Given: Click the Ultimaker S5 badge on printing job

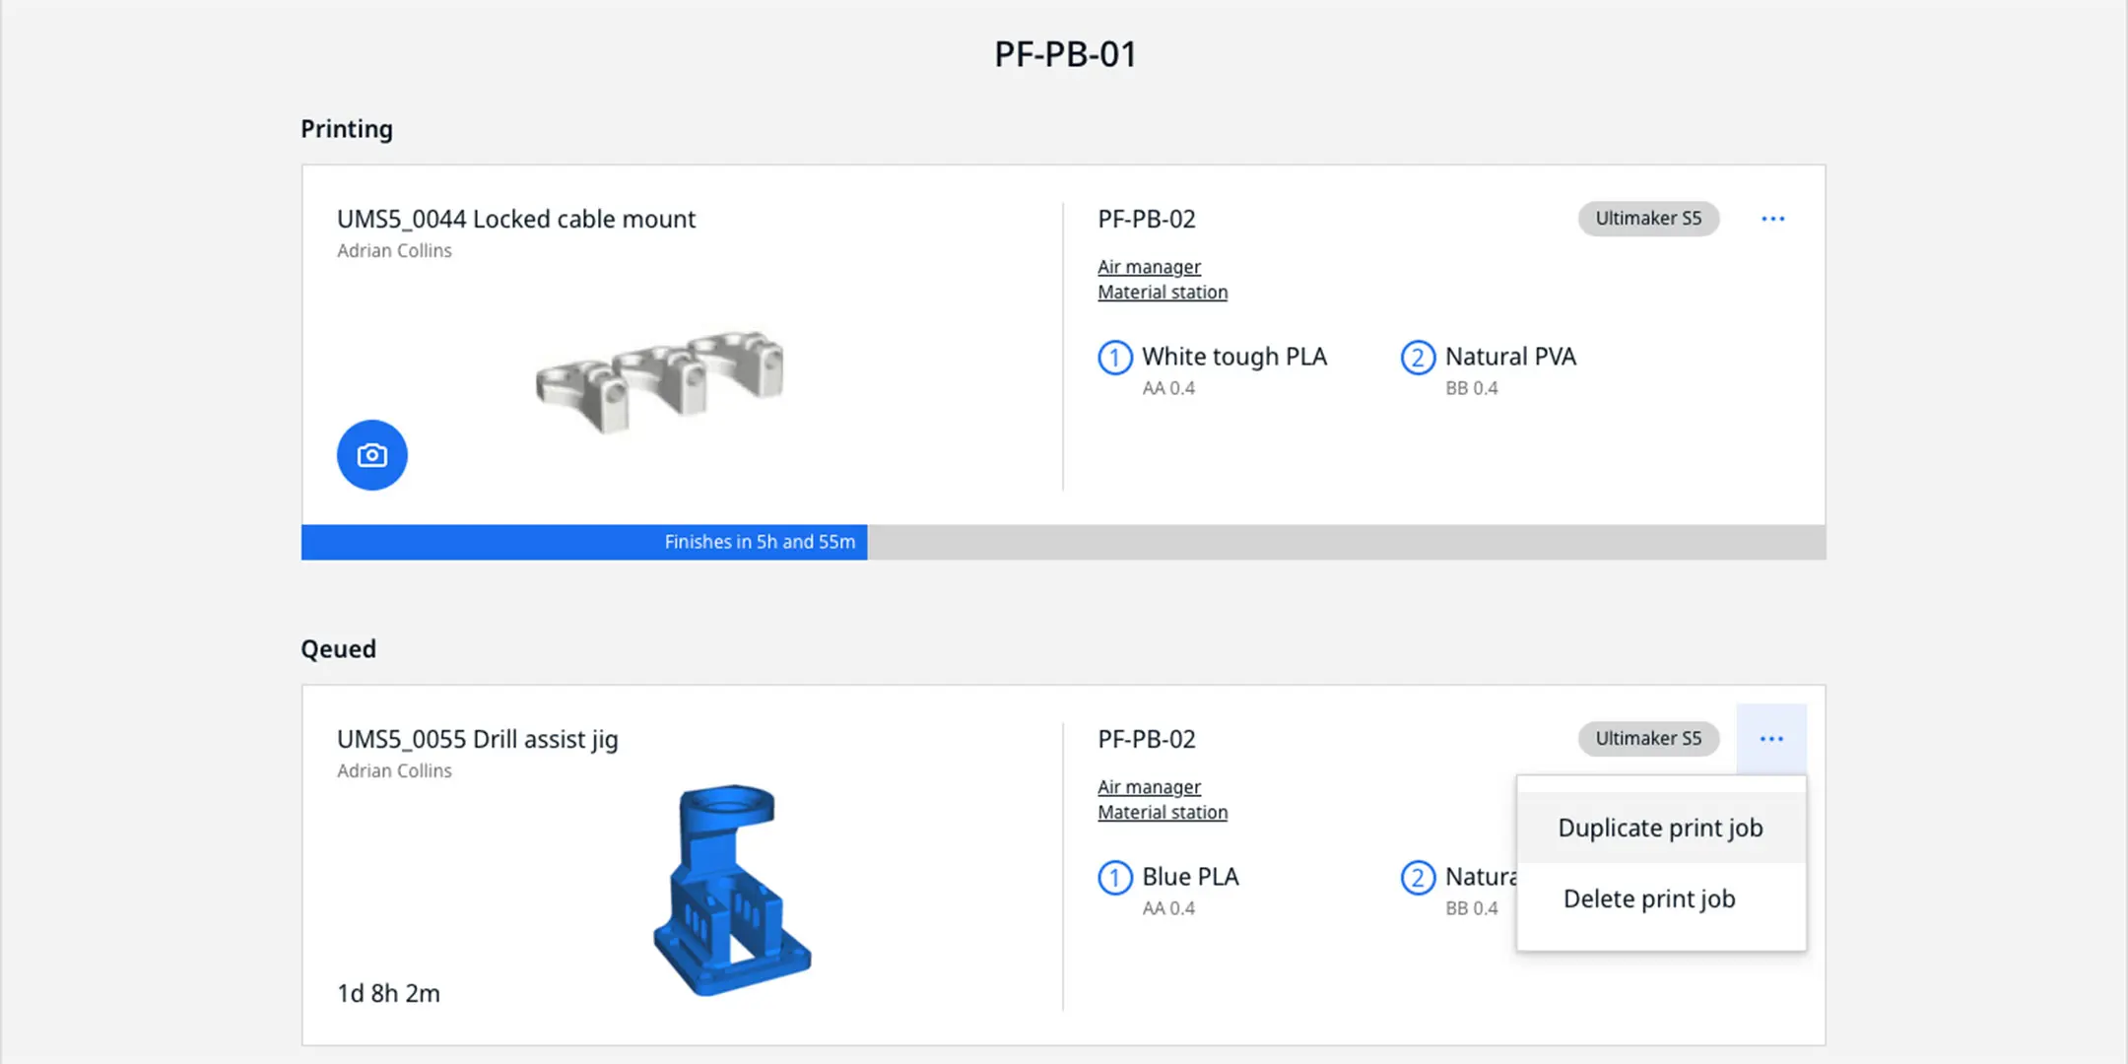Looking at the screenshot, I should [x=1647, y=218].
